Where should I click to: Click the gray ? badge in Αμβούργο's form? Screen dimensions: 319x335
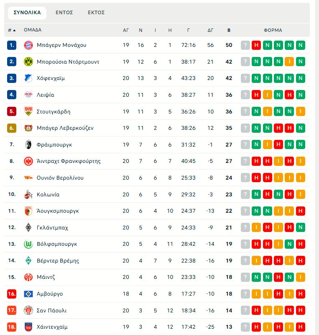click(245, 294)
